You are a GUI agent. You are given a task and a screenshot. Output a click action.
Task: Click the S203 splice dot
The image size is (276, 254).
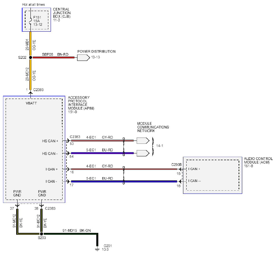click(x=41, y=234)
